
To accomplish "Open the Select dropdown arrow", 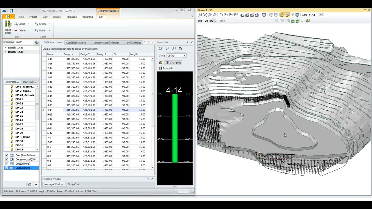I will pyautogui.click(x=28, y=24).
